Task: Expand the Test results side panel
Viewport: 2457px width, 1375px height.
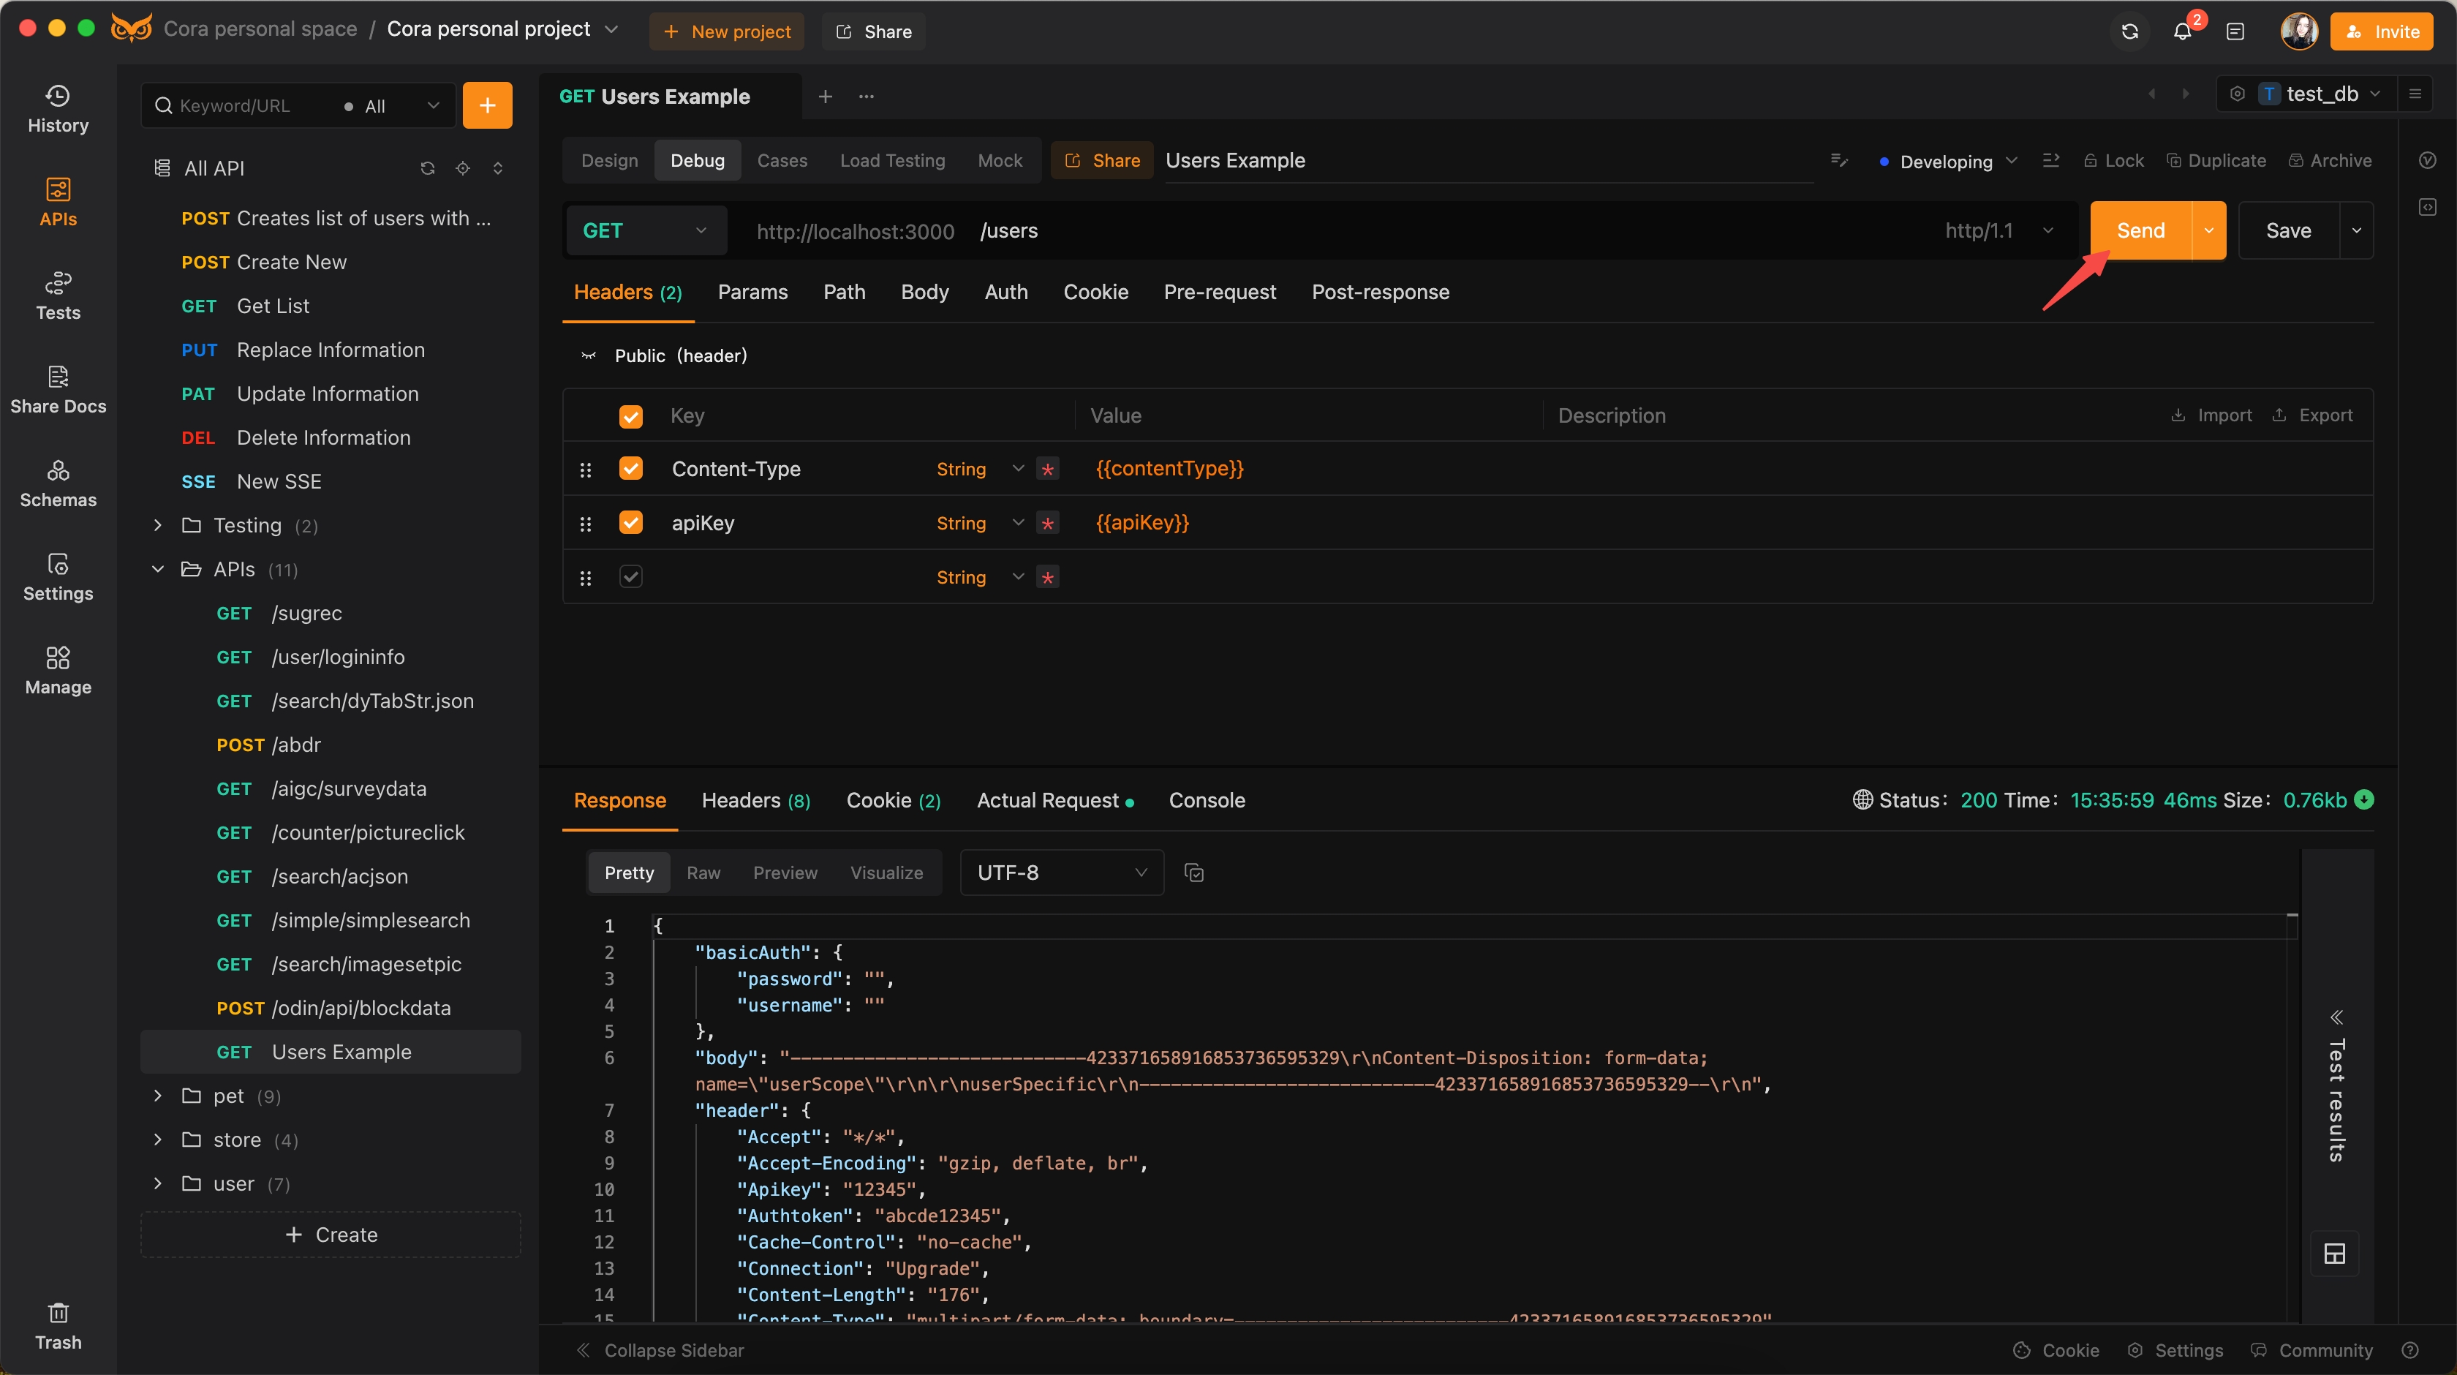Action: tap(2335, 1088)
